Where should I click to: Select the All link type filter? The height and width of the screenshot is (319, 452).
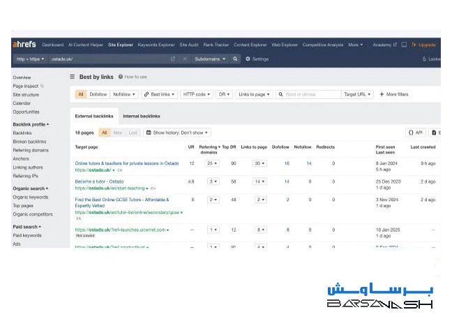coord(81,94)
